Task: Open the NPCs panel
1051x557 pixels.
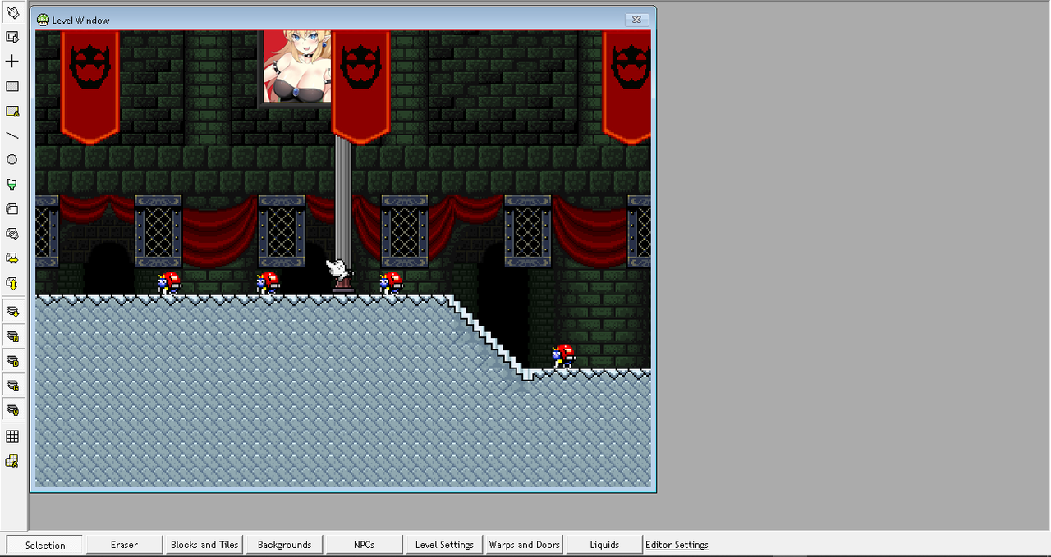Action: pos(364,545)
